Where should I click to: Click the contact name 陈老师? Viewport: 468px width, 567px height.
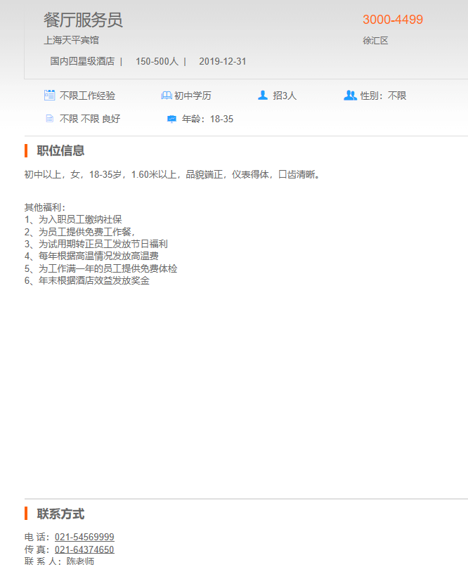80,561
